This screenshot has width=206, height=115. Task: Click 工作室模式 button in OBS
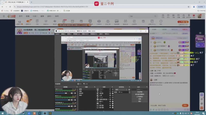coord(140,97)
